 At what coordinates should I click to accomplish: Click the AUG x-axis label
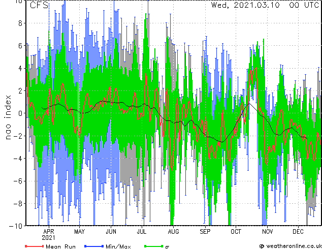pos(173,232)
